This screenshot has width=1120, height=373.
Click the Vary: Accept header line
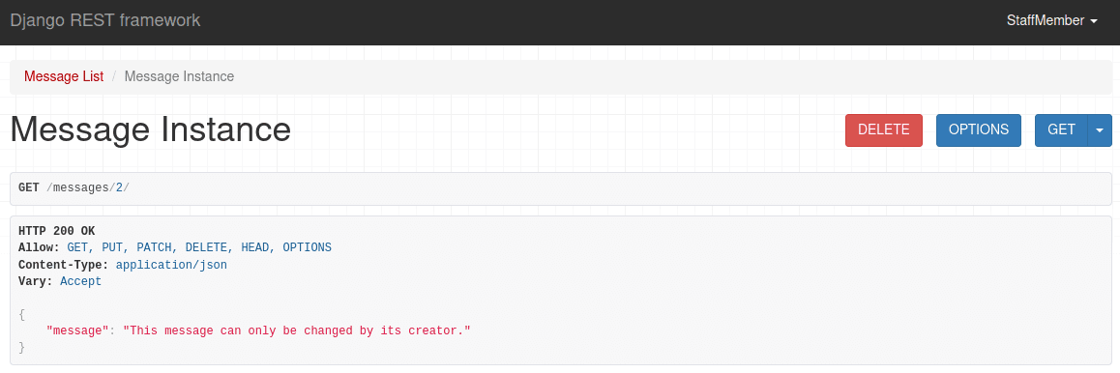[x=60, y=281]
